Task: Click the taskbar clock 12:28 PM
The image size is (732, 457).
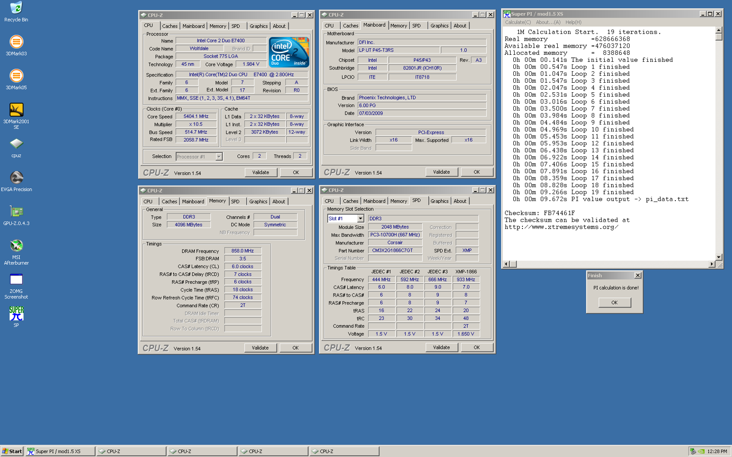Action: coord(717,451)
